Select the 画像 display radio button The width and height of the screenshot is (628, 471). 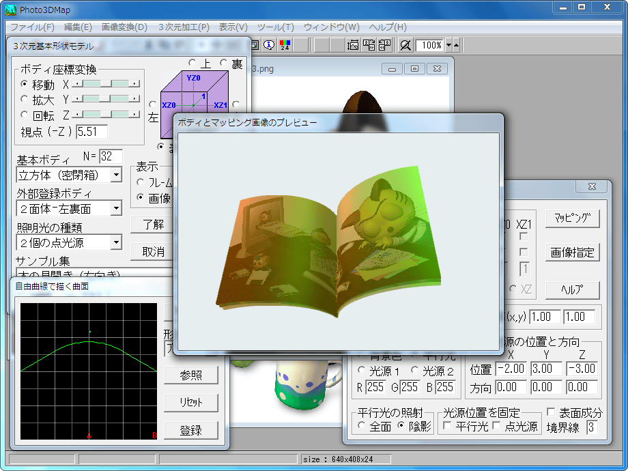click(140, 197)
